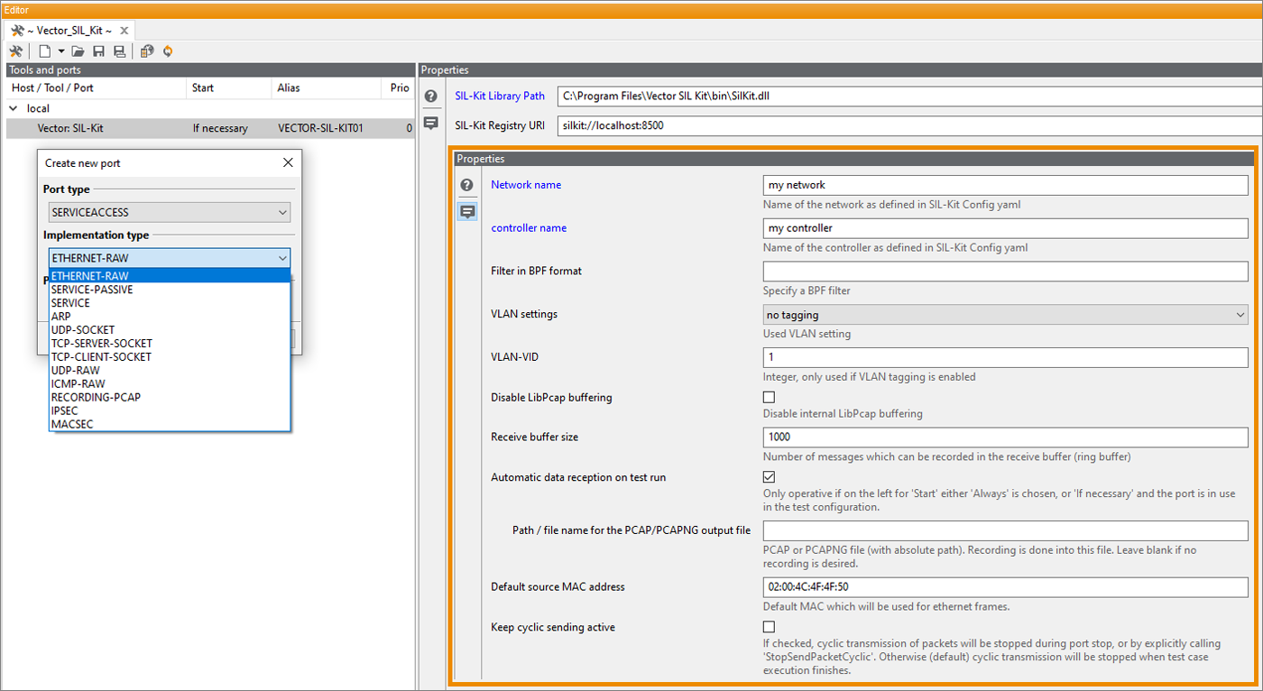
Task: Open the Port type SERVICEACCESS dropdown
Action: 170,212
